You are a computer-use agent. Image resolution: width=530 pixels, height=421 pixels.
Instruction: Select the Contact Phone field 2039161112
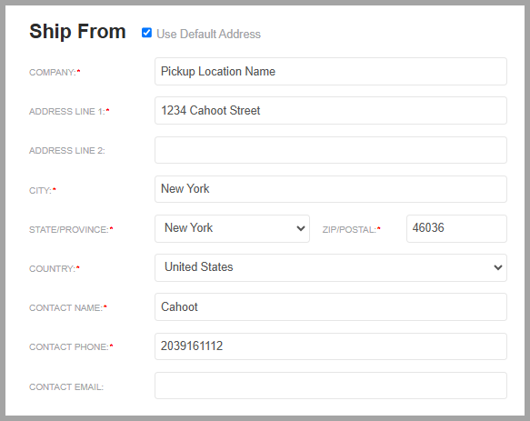(331, 346)
